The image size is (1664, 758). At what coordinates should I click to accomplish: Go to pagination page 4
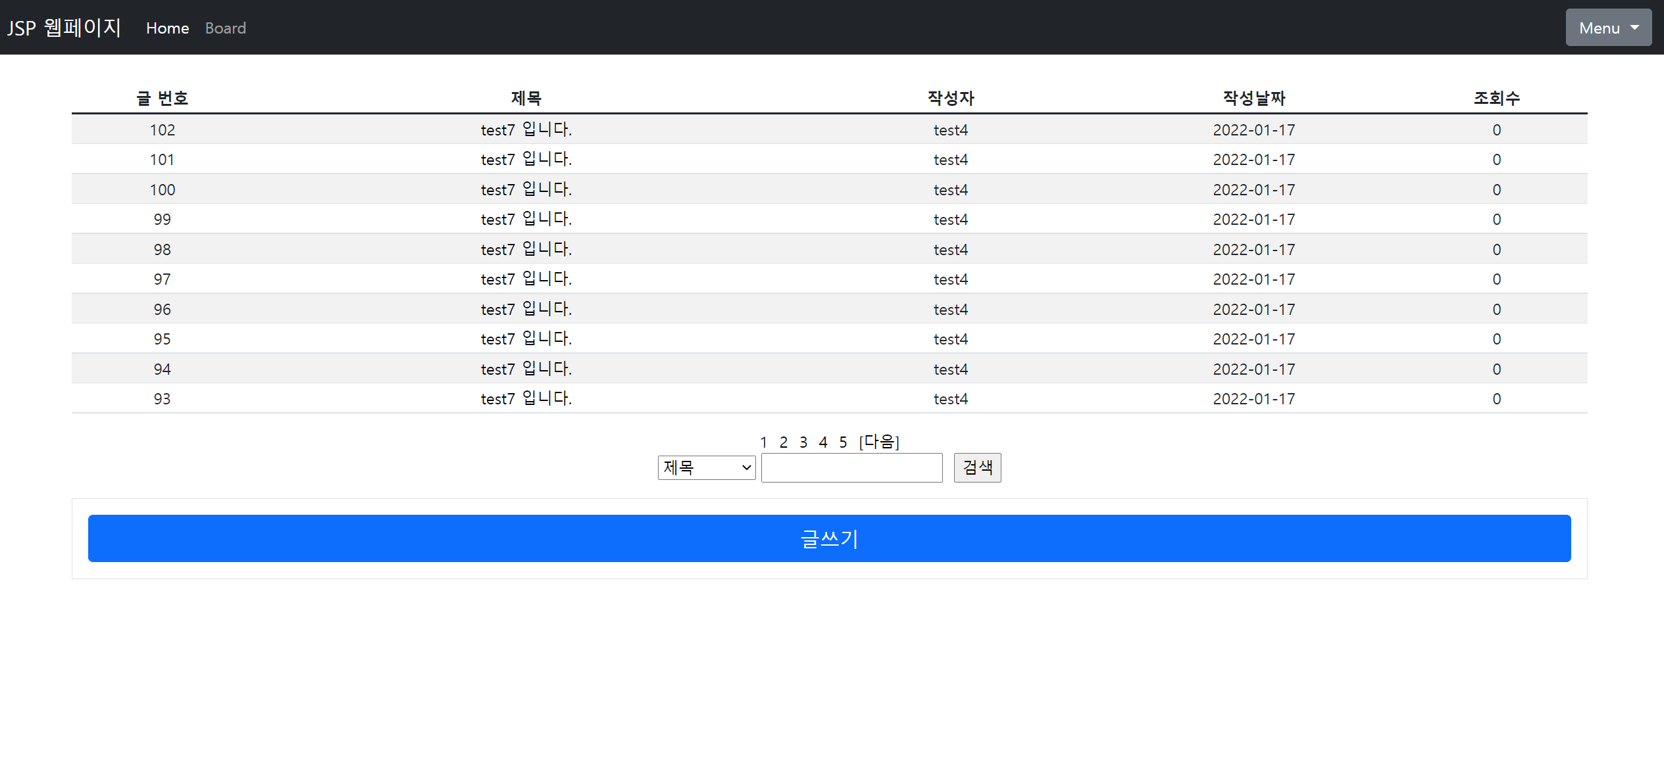822,442
